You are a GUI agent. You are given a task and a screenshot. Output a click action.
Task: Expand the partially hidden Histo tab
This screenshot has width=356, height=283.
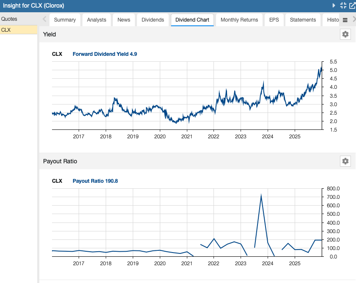334,19
